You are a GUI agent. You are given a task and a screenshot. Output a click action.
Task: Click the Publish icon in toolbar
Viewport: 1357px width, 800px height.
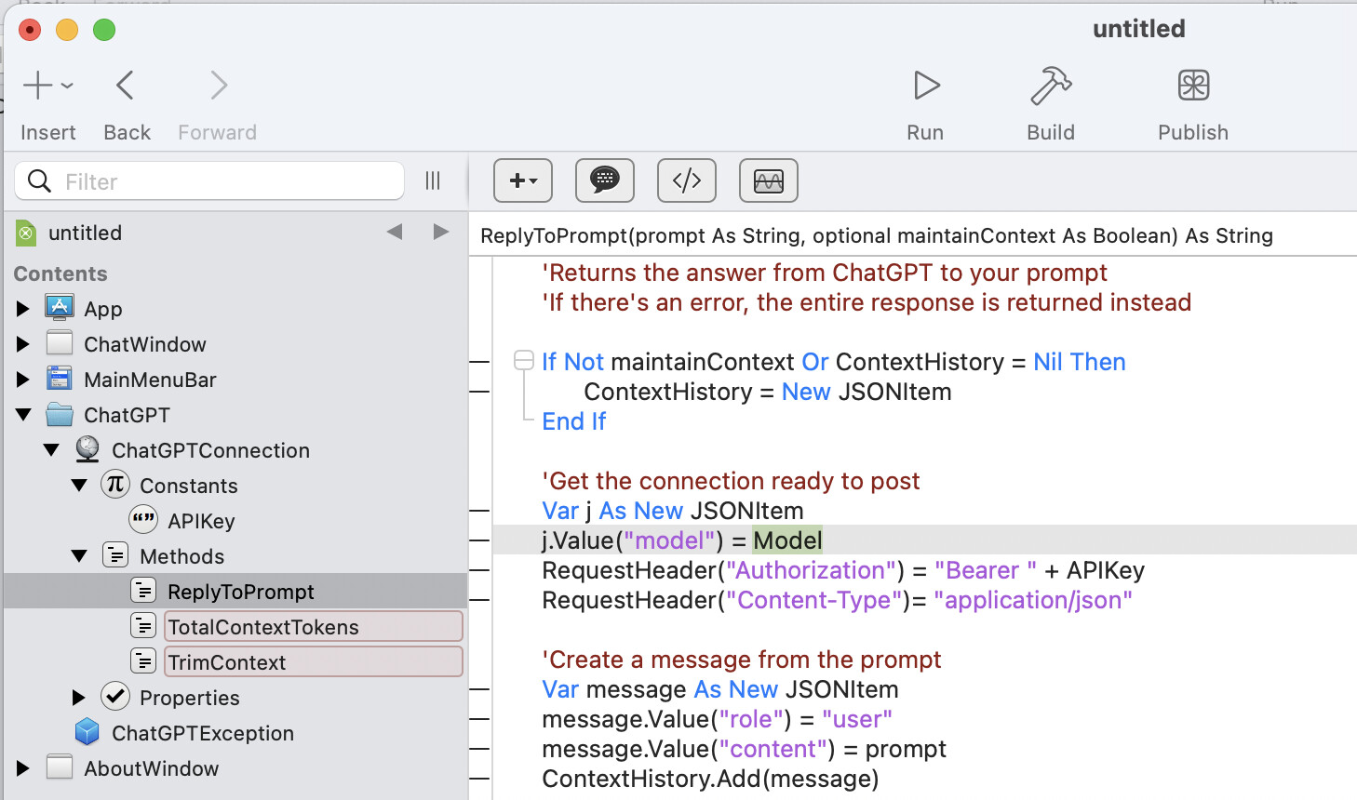1193,86
